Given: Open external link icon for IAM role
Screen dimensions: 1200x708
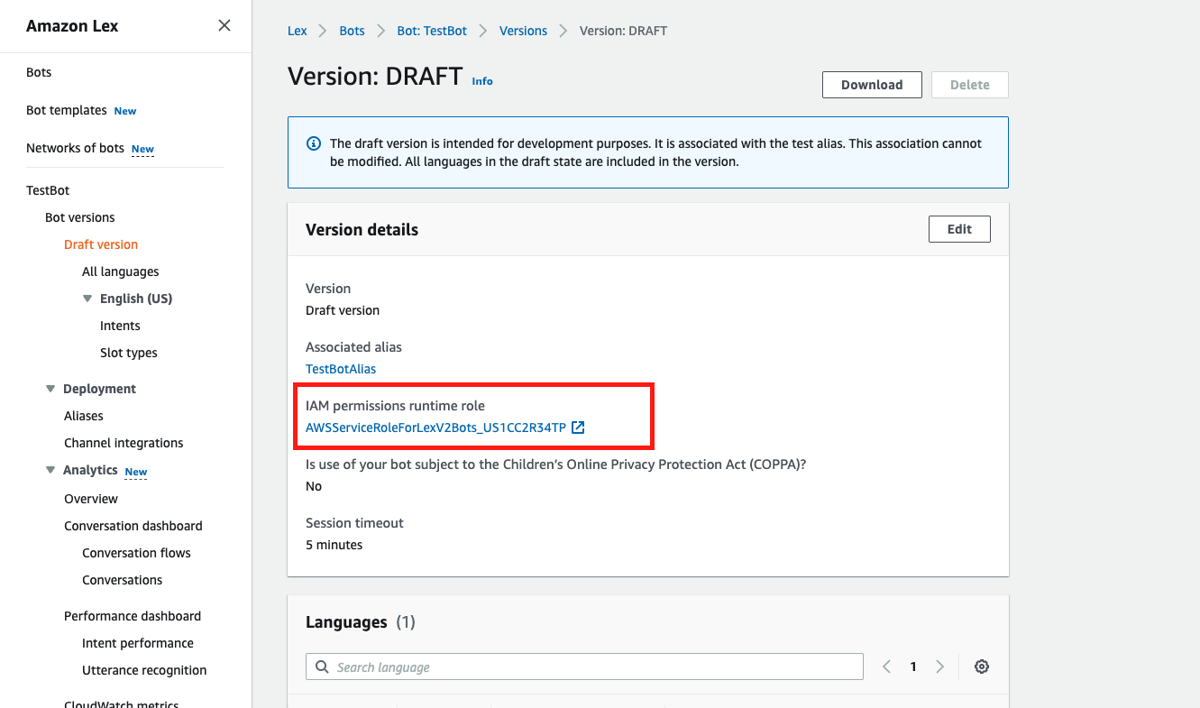Looking at the screenshot, I should [579, 428].
